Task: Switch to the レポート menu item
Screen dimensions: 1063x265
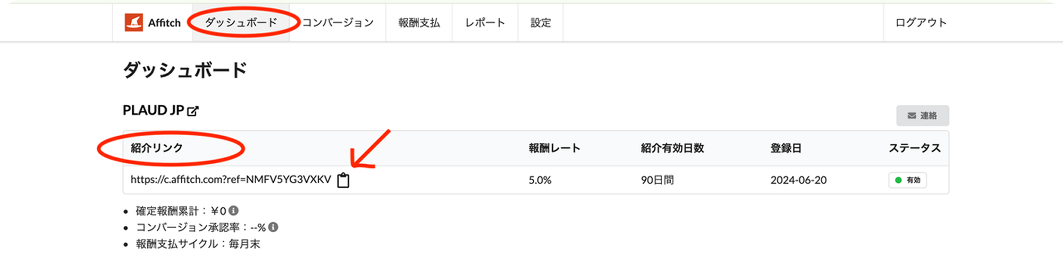Action: 485,22
